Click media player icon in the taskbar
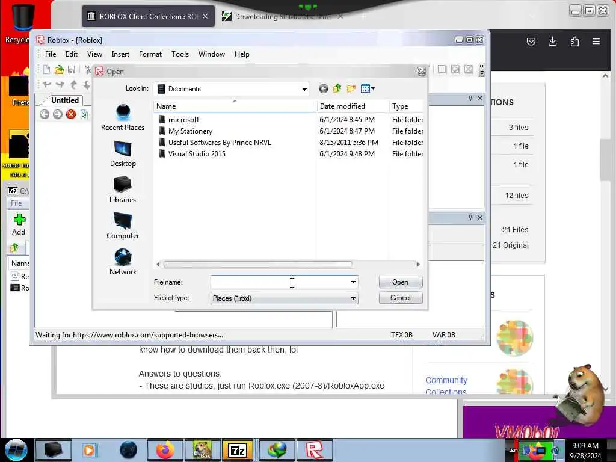This screenshot has width=616, height=462. (x=89, y=450)
